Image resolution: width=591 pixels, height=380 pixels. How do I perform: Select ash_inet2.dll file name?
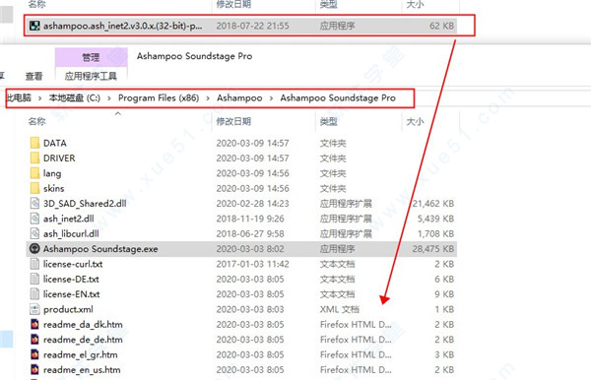coord(69,219)
